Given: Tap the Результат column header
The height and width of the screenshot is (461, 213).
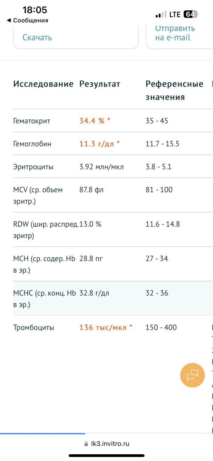Looking at the screenshot, I should click(x=100, y=84).
